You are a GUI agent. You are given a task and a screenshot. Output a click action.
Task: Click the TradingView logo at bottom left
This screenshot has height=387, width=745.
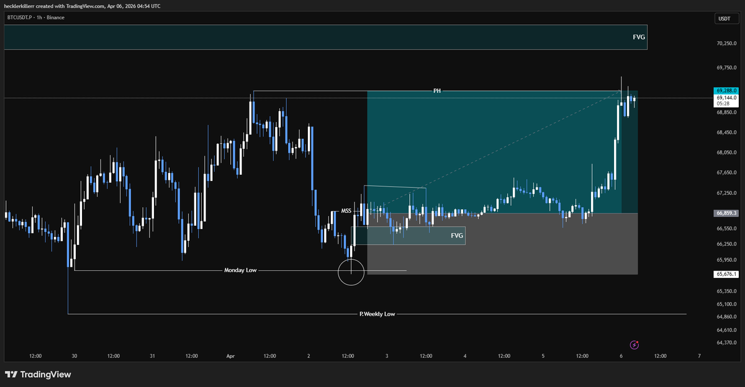point(38,375)
